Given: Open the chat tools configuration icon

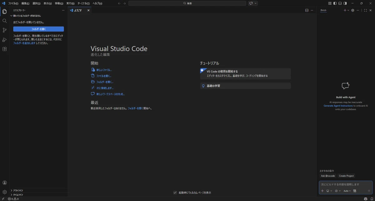Looking at the screenshot, I should coord(355,191).
